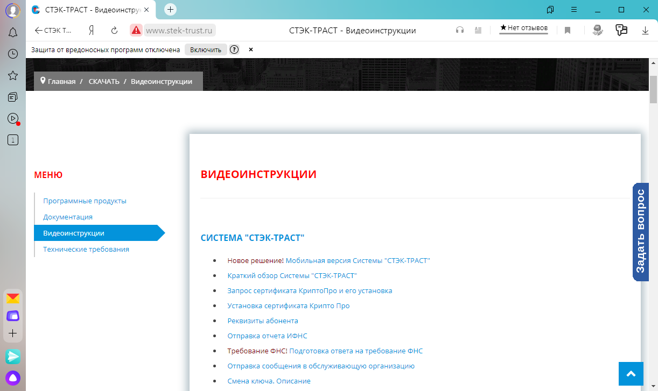Viewport: 658px width, 391px height.
Task: Reload the current page
Action: pos(114,30)
